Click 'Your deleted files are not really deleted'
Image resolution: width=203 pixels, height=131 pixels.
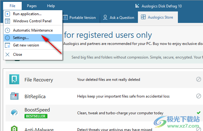108,80
